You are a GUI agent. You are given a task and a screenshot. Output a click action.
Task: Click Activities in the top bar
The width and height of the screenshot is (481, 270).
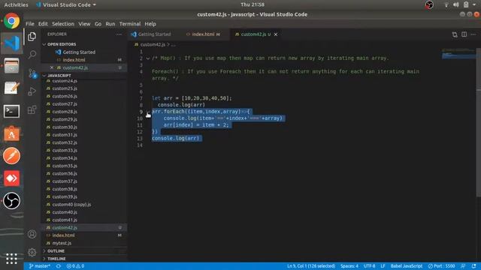16,4
